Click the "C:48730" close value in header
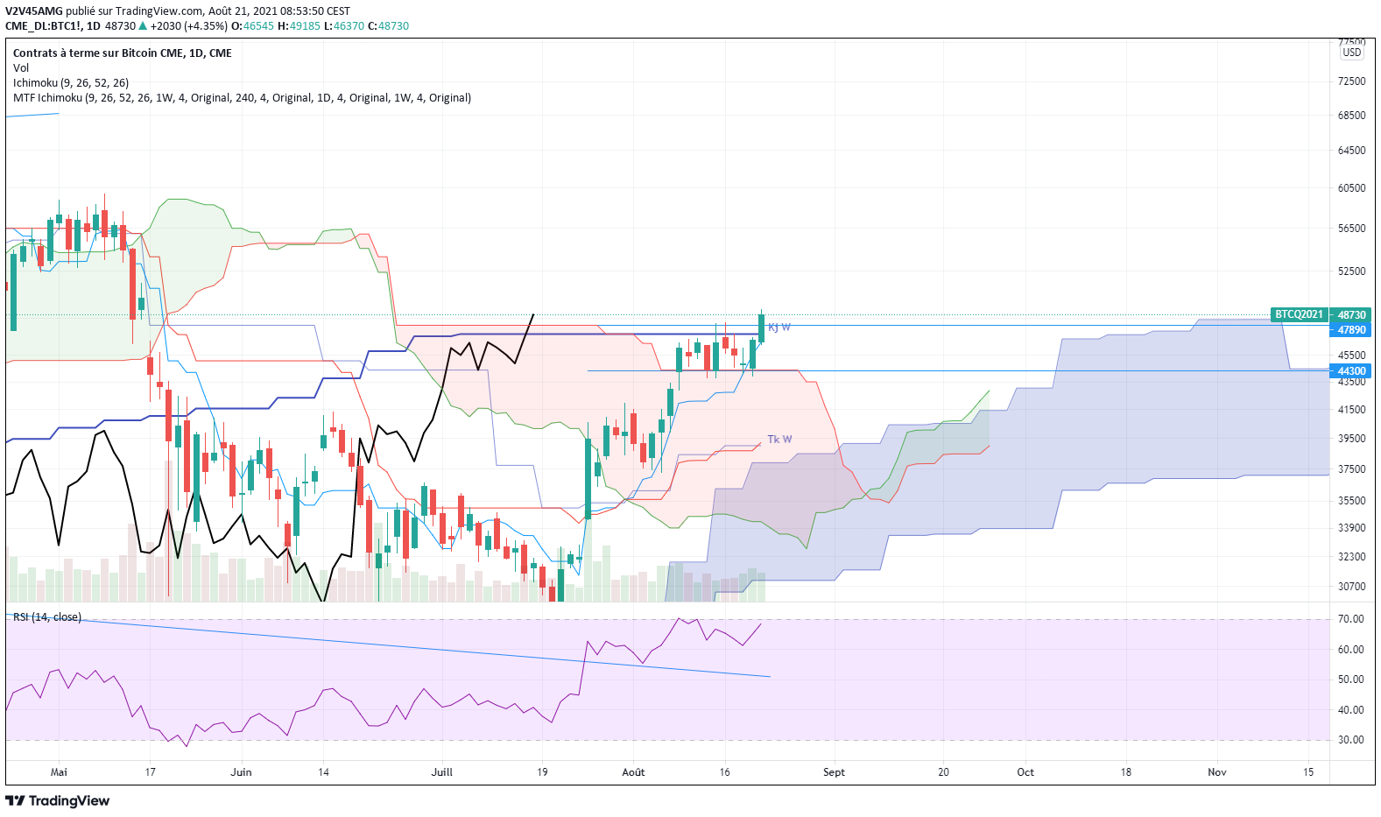Screen dimensions: 1381x817 388,26
